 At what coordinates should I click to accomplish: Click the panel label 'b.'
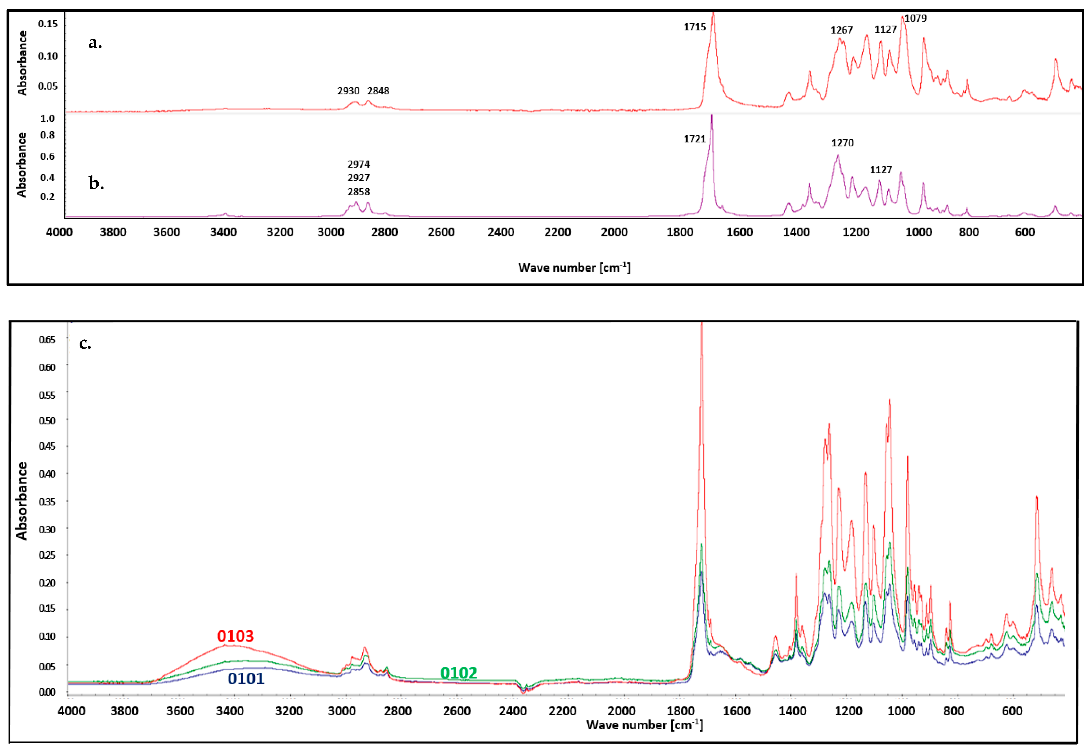(96, 183)
